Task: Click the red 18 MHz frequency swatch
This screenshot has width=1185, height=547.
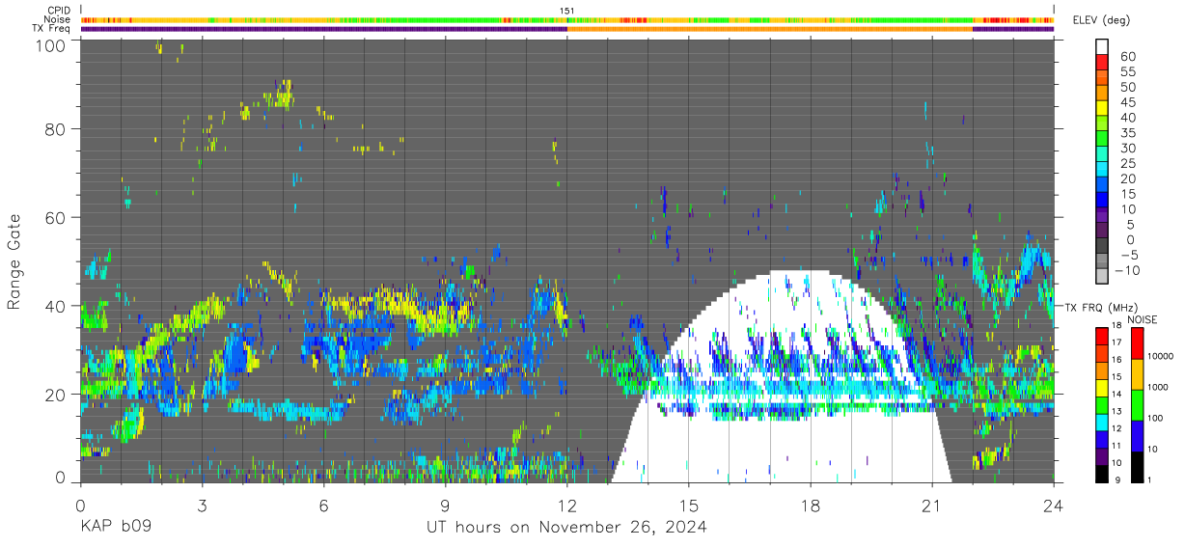Action: [x=1101, y=336]
